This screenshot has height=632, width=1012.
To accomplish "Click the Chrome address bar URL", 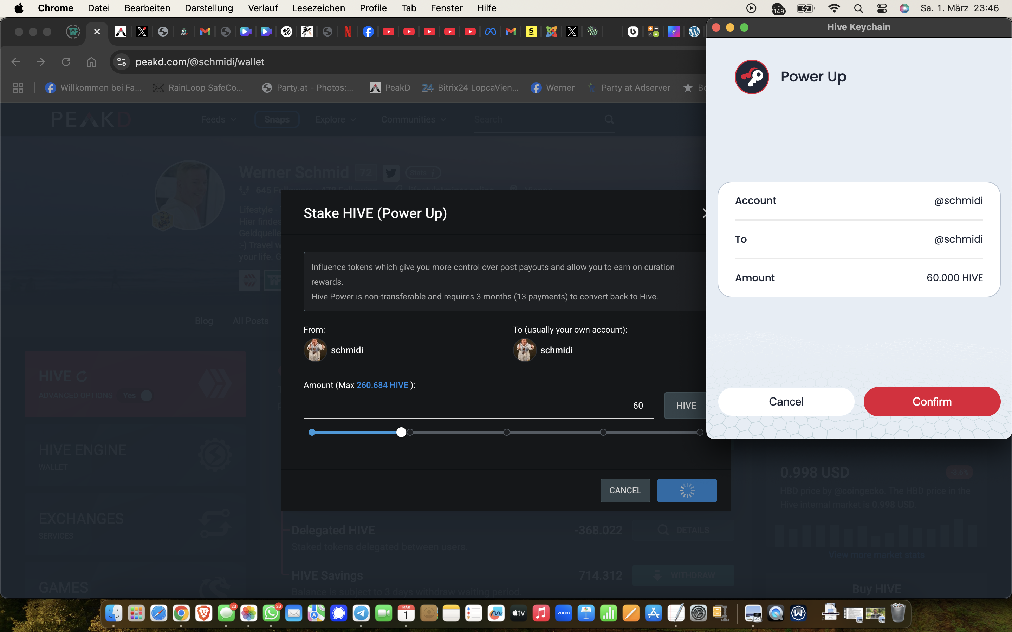I will click(200, 62).
